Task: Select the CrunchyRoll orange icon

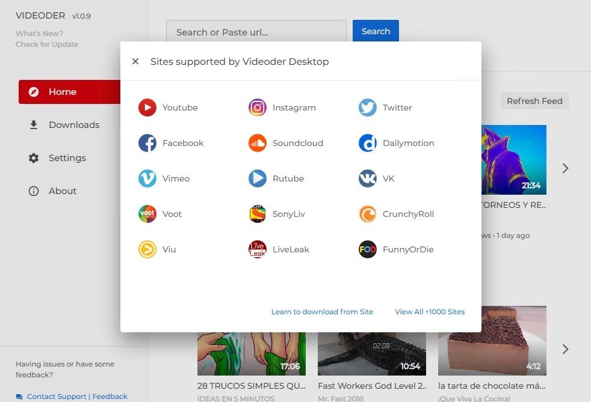Action: pyautogui.click(x=368, y=214)
